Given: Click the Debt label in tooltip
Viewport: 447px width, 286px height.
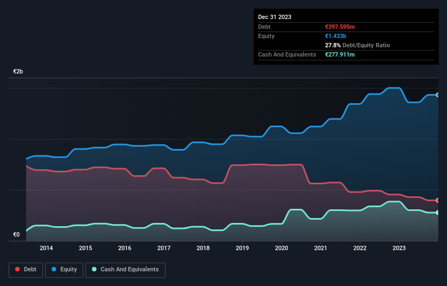Looking at the screenshot, I should [x=264, y=27].
